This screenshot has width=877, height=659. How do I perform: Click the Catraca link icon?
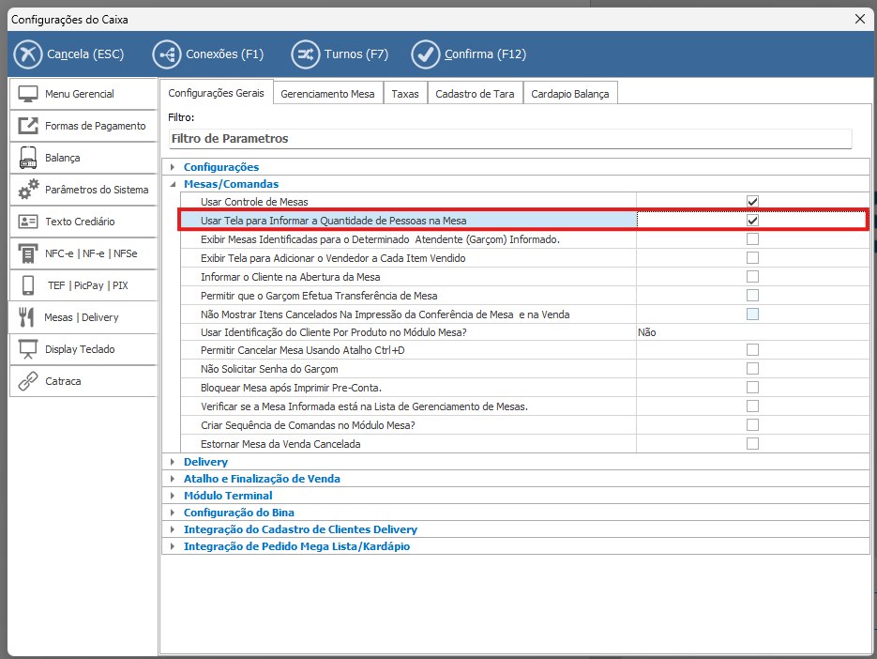28,381
